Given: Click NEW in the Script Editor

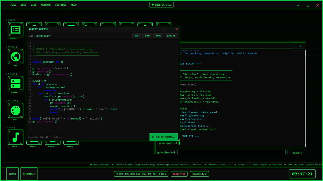Looking at the screenshot, I should tap(136, 36).
